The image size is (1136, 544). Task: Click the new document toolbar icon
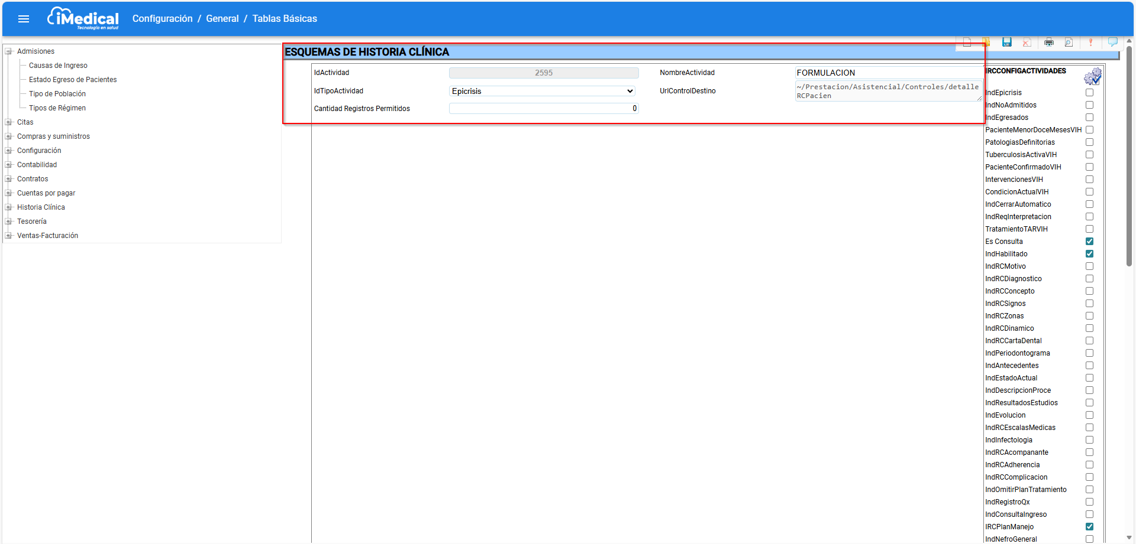(x=967, y=42)
